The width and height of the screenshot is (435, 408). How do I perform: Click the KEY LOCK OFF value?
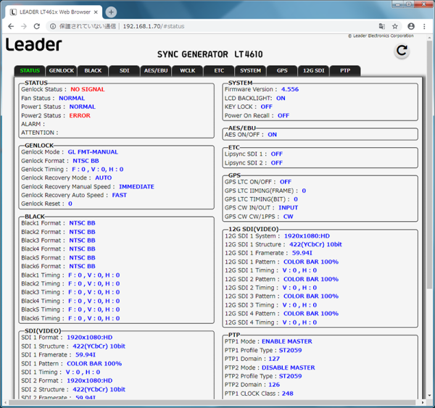point(267,107)
